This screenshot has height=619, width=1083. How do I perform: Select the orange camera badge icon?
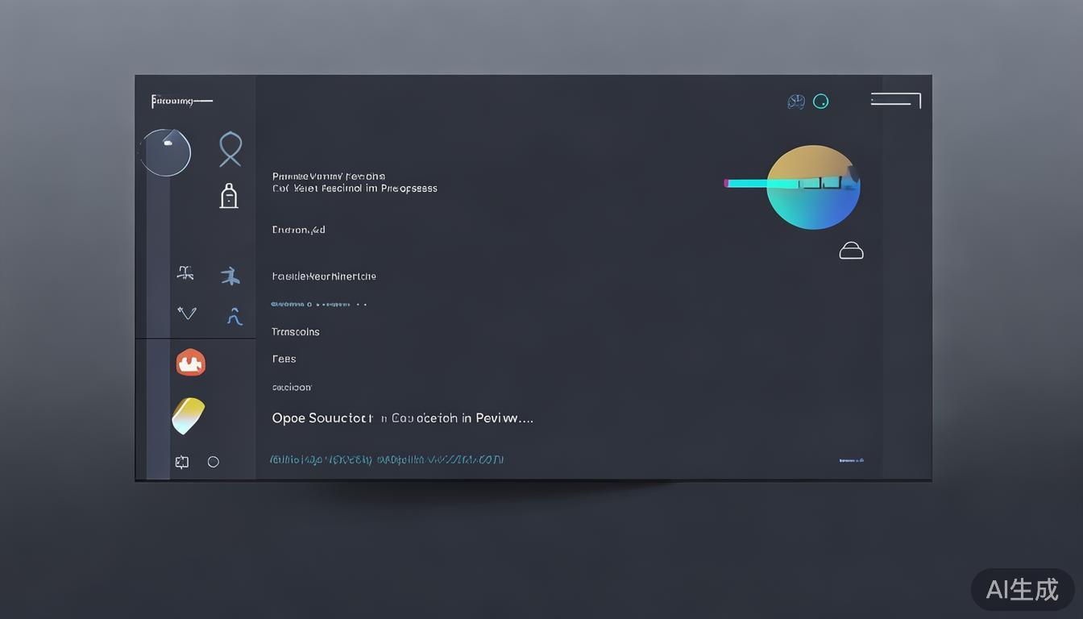pos(191,363)
